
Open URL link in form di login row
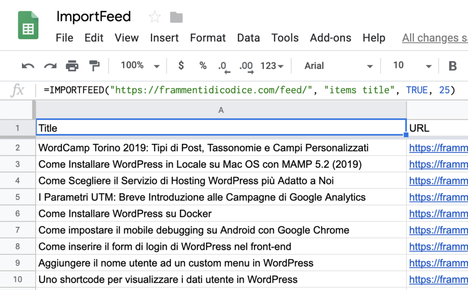(438, 247)
